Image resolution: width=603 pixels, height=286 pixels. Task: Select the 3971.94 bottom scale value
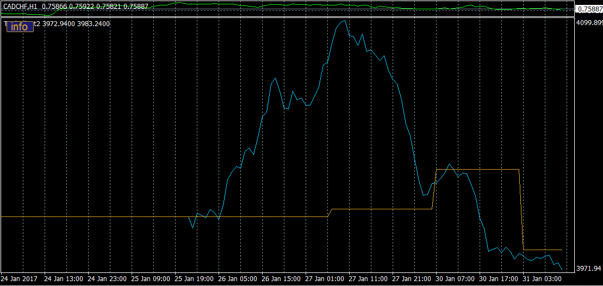tap(589, 269)
